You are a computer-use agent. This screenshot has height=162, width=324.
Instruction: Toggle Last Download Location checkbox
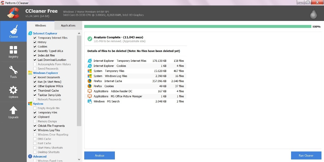(x=35, y=60)
